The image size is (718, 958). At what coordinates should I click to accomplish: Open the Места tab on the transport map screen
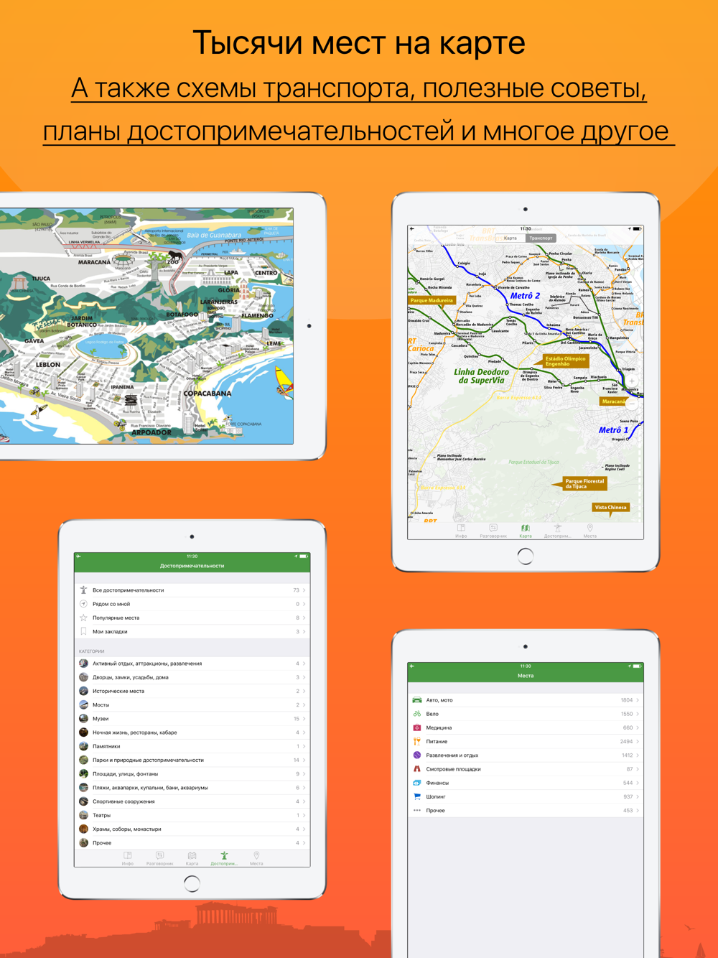pyautogui.click(x=590, y=531)
